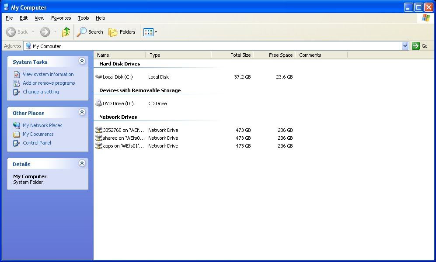This screenshot has height=262, width=436.
Task: Click the Forward arrow icon
Action: pos(45,32)
